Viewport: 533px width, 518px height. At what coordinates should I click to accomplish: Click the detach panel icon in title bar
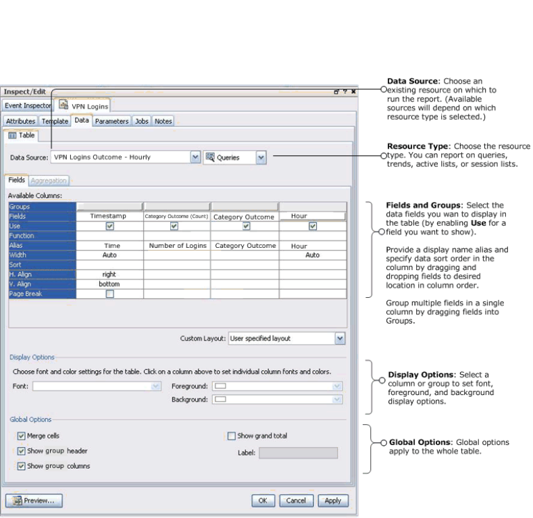tap(336, 91)
